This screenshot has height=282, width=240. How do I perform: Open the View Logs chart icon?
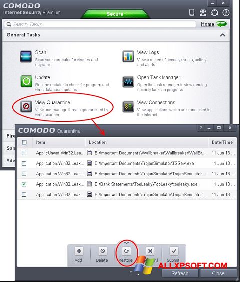128,56
